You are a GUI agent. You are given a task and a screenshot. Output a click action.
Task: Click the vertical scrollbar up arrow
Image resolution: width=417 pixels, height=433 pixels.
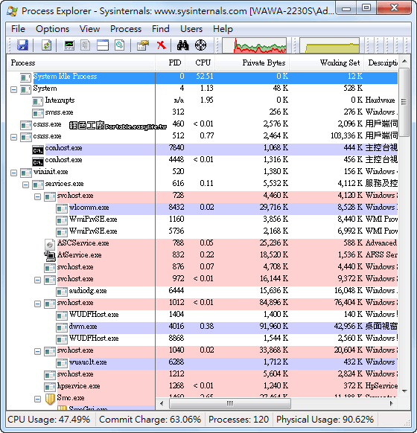[404, 61]
